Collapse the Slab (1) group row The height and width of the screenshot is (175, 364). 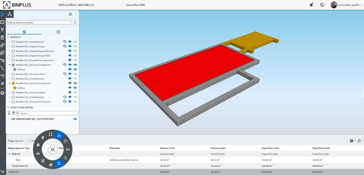(x=10, y=154)
